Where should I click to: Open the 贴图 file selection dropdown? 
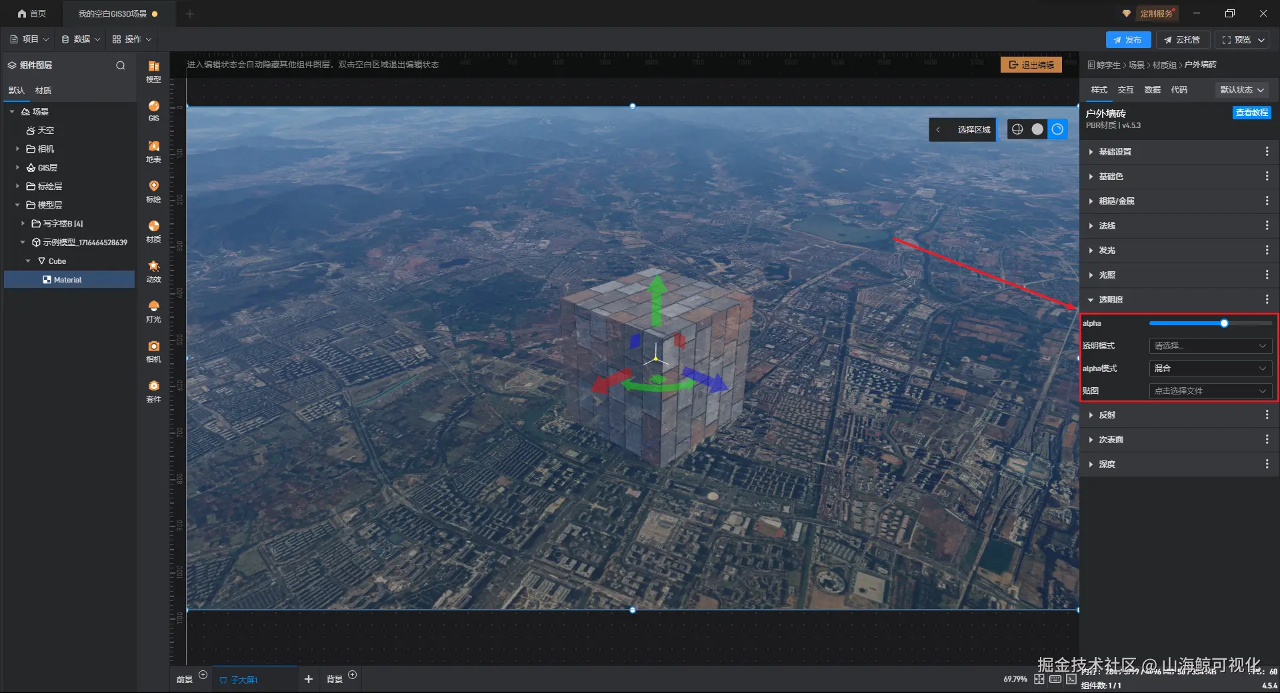[x=1210, y=391]
